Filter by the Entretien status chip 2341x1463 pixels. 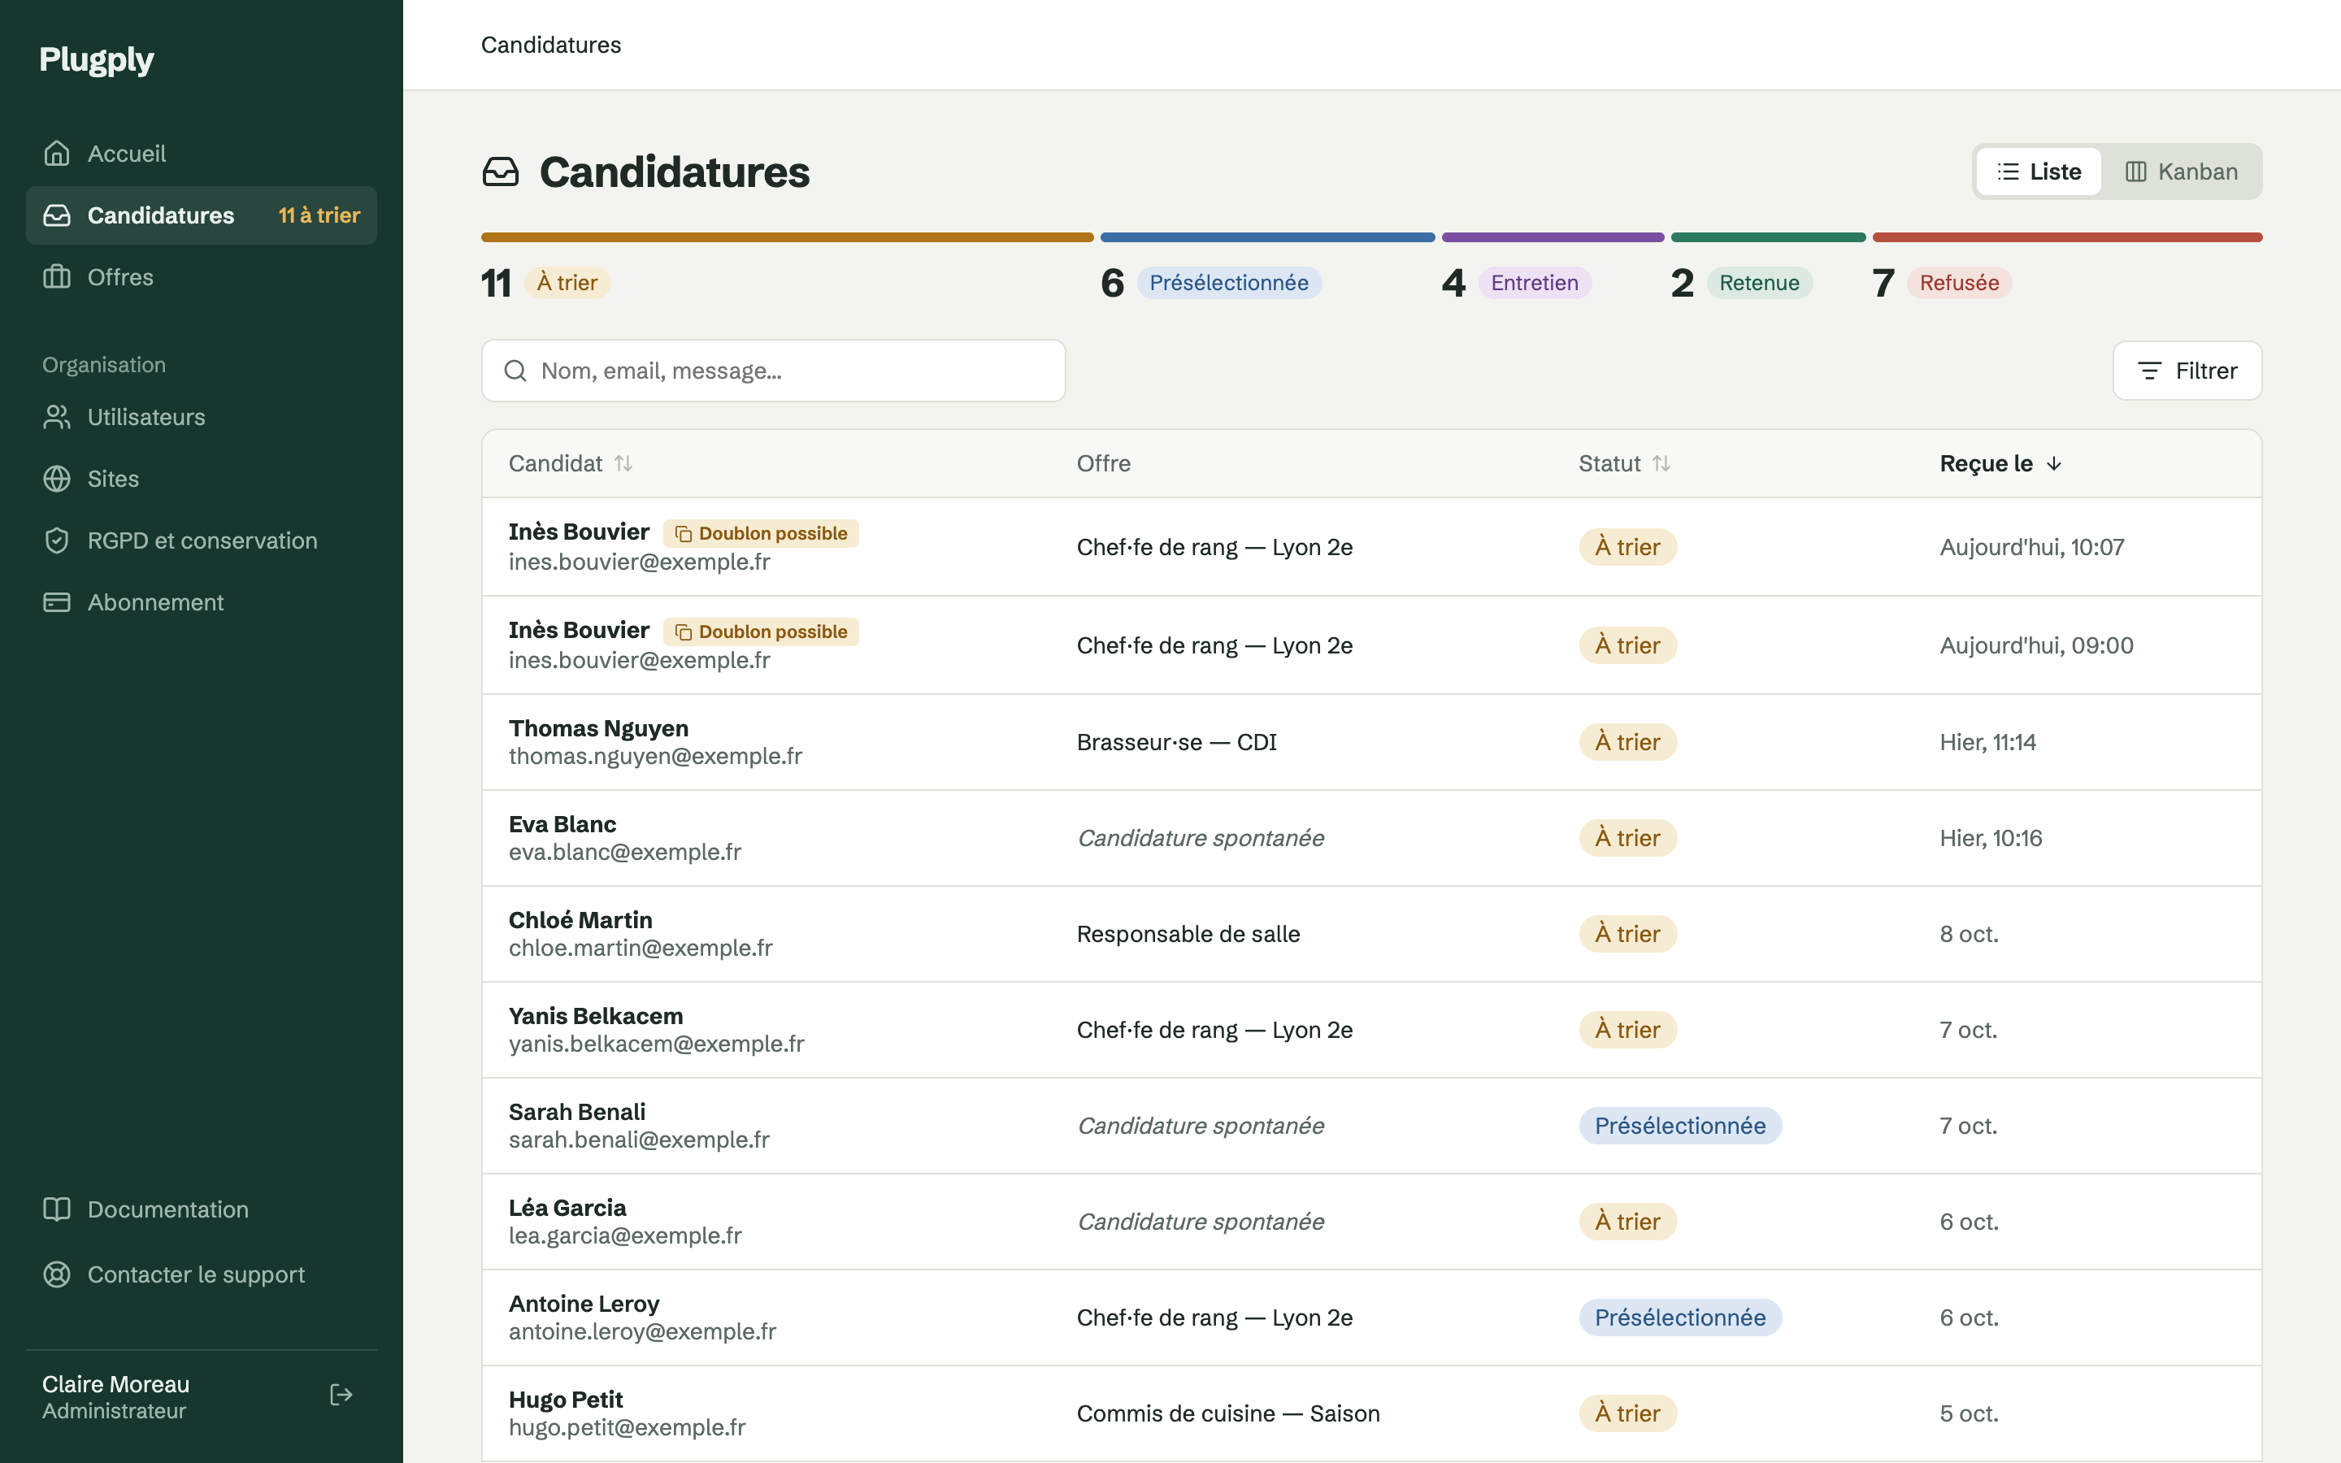tap(1534, 283)
